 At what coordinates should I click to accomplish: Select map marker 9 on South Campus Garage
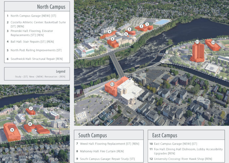[12, 130]
